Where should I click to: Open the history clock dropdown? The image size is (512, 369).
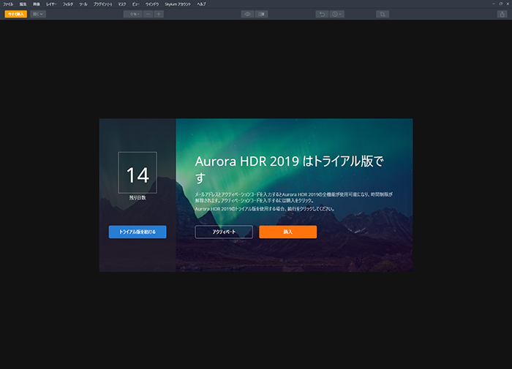(336, 14)
